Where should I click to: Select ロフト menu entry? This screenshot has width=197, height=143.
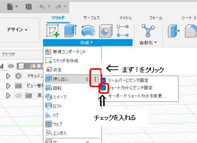72,106
